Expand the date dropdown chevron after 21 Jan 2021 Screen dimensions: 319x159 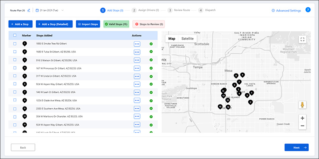pos(63,10)
